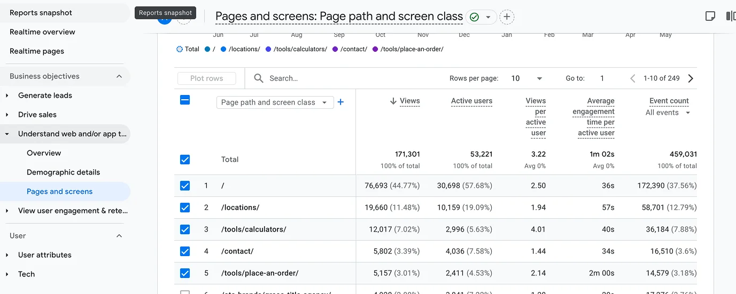Image resolution: width=736 pixels, height=294 pixels.
Task: Deselect the /tools/place-an-order/ row checkbox
Action: [185, 273]
